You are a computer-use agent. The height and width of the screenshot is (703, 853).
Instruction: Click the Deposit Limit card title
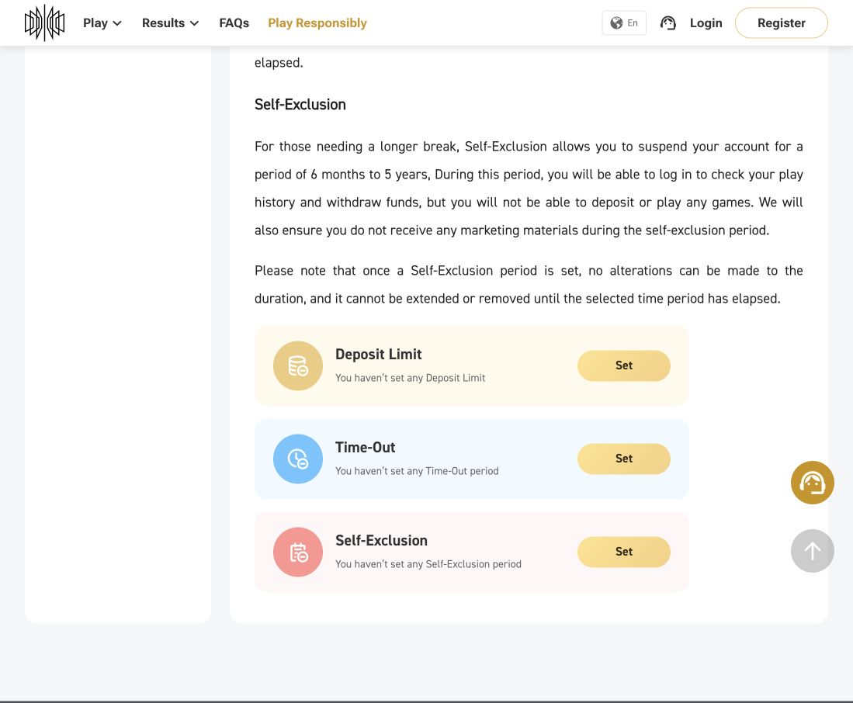point(378,354)
